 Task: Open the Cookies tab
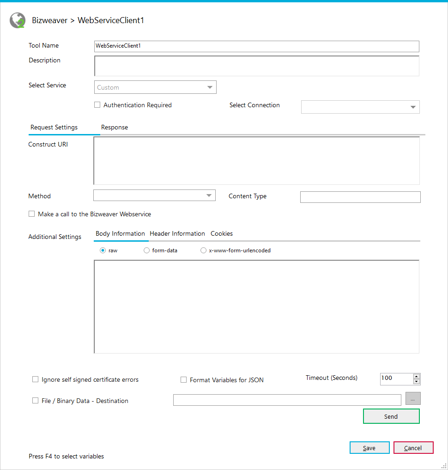222,234
